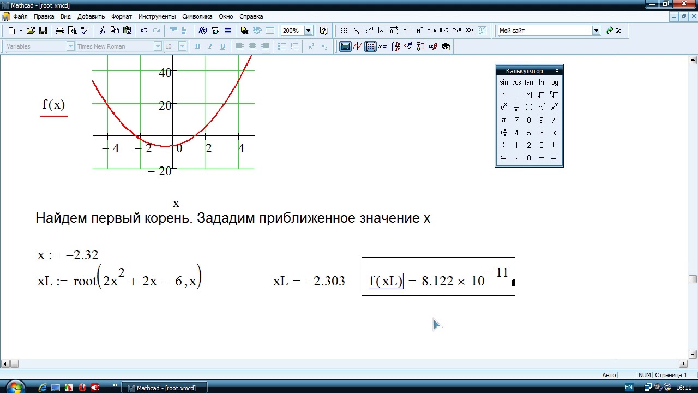Screen dimensions: 698x393
Task: Click the Go button
Action: point(614,31)
